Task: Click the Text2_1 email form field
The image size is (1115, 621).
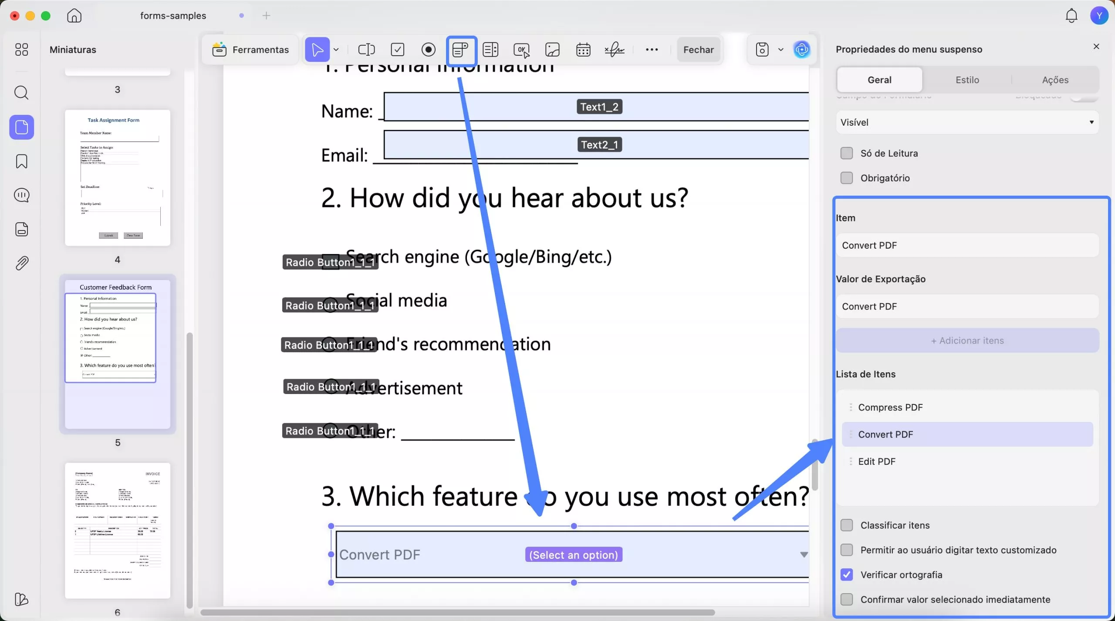Action: coord(596,145)
